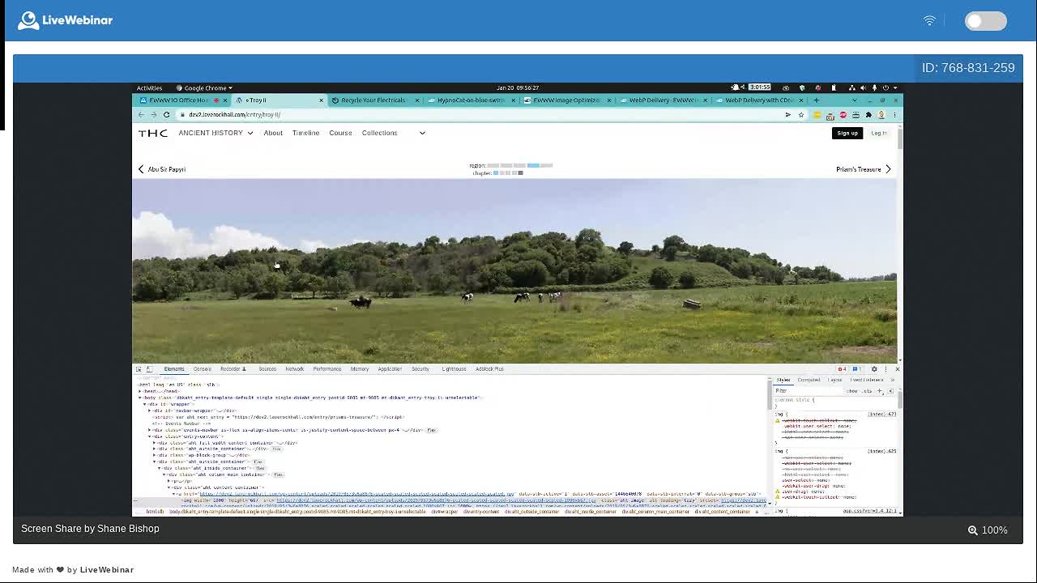1037x583 pixels.
Task: Toggle the LiveWebinar switch in the top bar
Action: tap(985, 21)
